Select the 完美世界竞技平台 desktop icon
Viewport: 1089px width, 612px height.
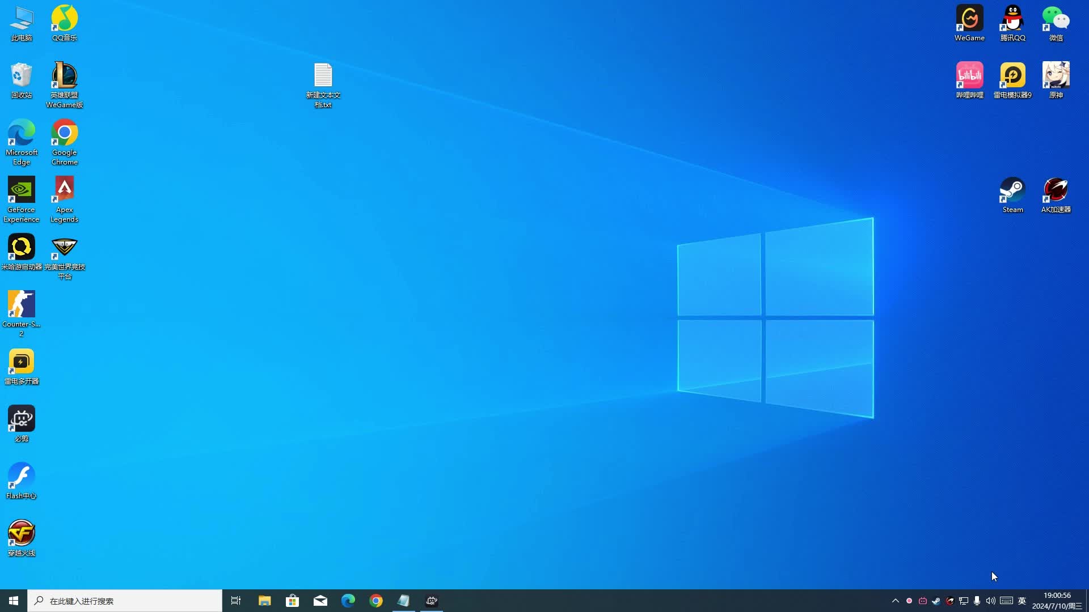tap(64, 257)
